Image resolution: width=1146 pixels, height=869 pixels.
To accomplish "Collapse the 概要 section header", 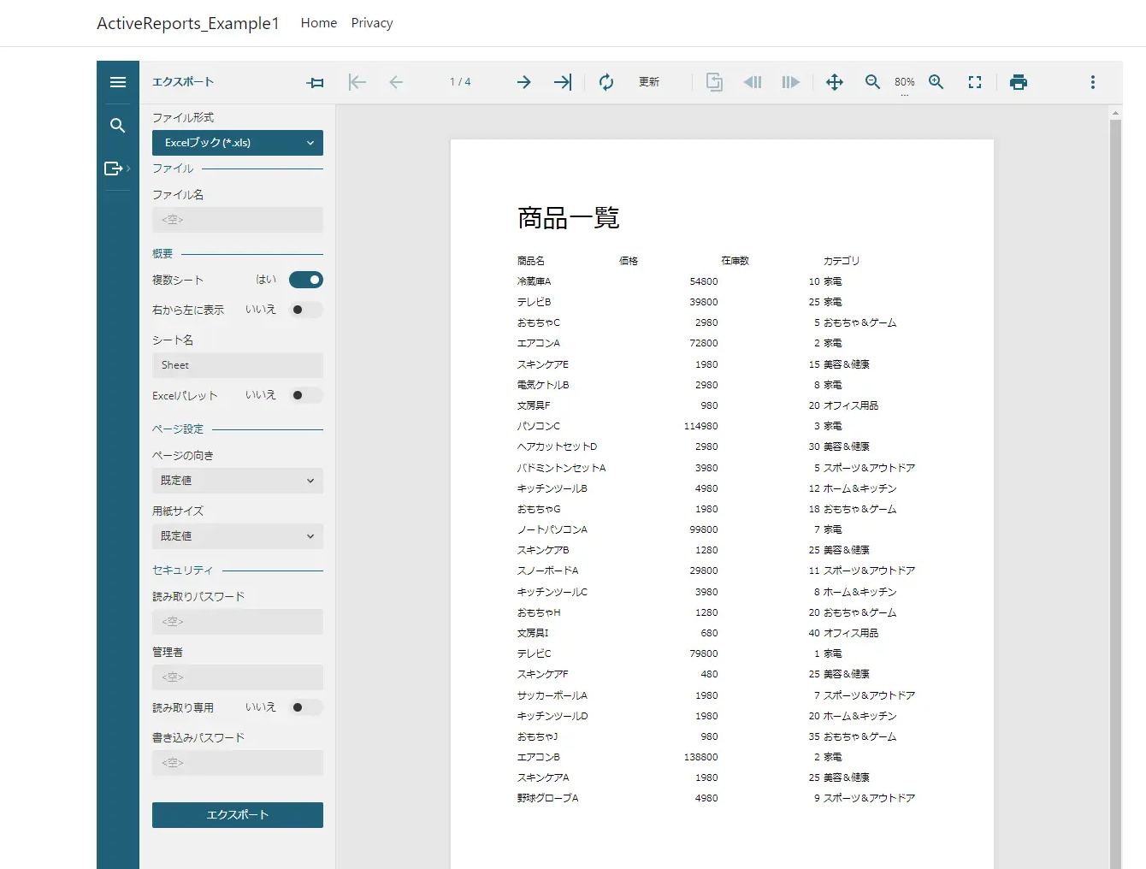I will click(238, 254).
